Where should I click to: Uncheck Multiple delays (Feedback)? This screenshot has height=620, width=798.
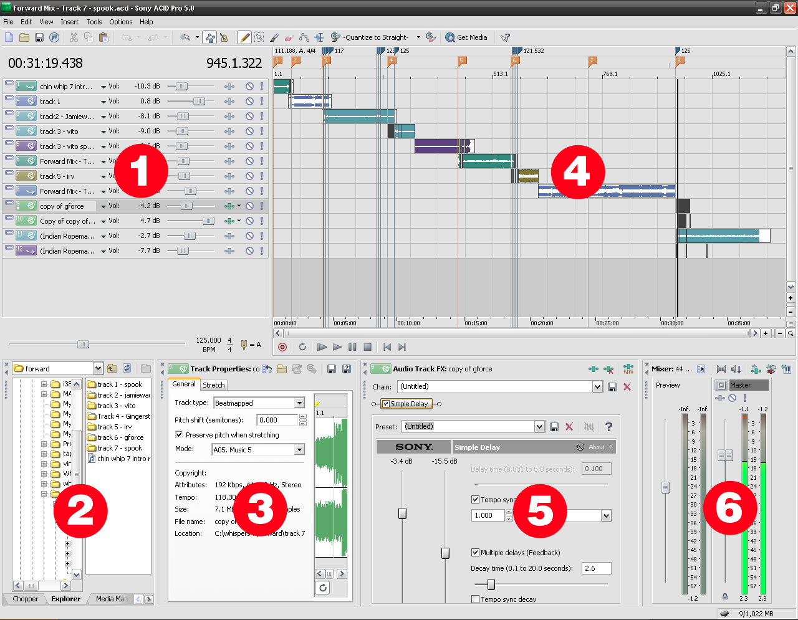pyautogui.click(x=476, y=552)
